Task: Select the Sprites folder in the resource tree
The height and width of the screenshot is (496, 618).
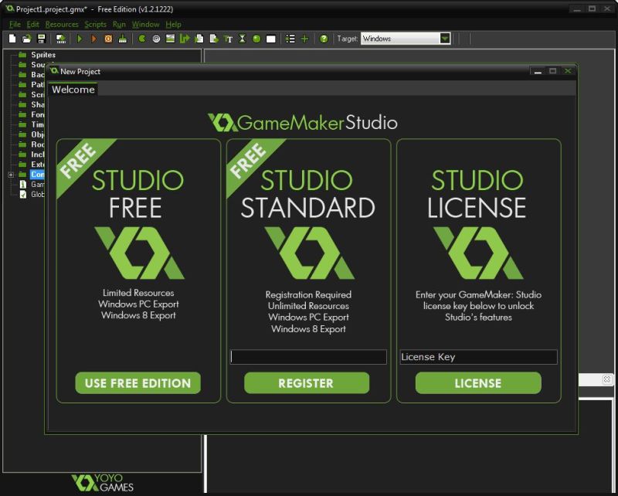Action: pyautogui.click(x=43, y=55)
